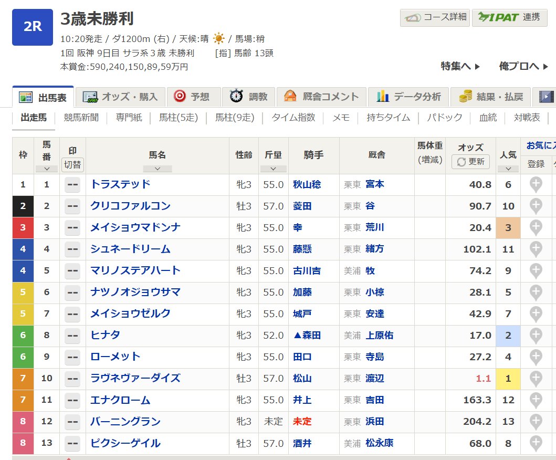Switch to 馬柱(9走) sub-tab

[235, 118]
